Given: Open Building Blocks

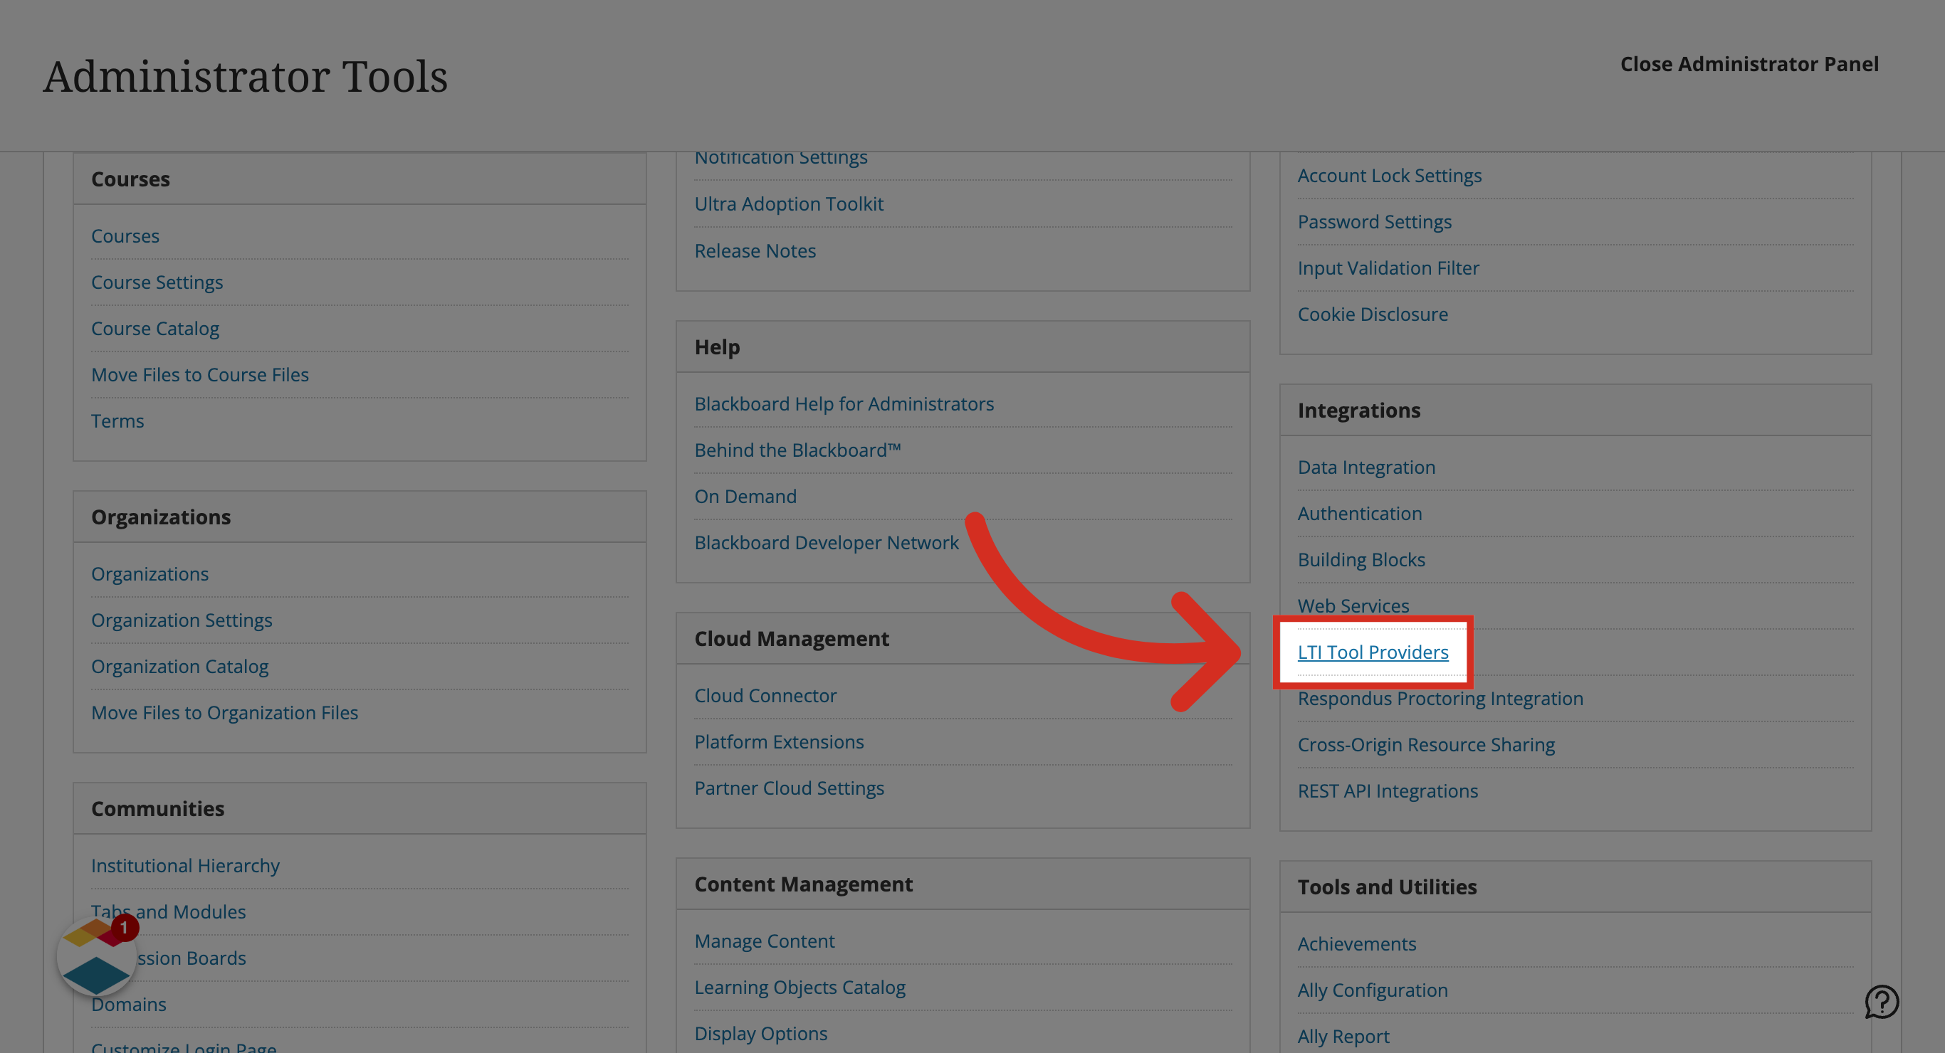Looking at the screenshot, I should 1361,560.
